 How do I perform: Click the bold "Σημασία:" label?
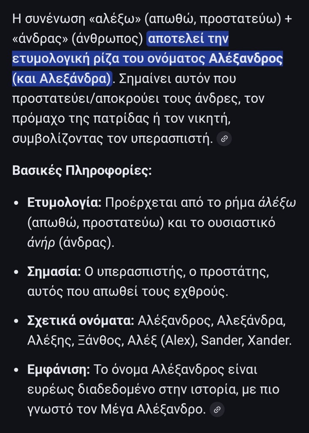click(54, 271)
